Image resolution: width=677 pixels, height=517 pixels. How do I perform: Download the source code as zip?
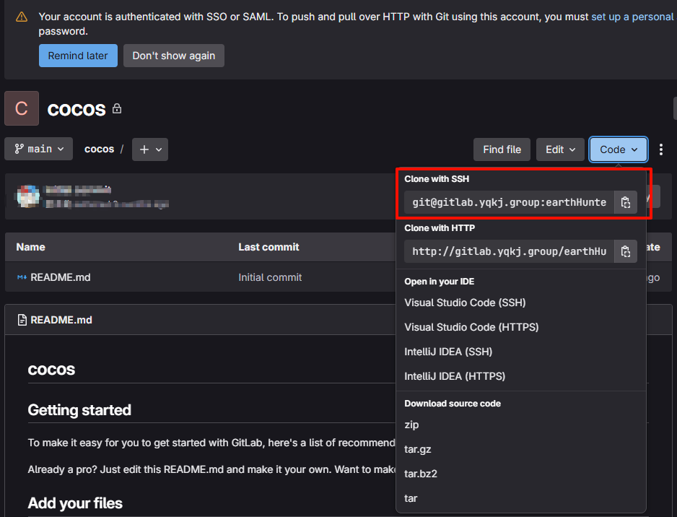pos(411,425)
